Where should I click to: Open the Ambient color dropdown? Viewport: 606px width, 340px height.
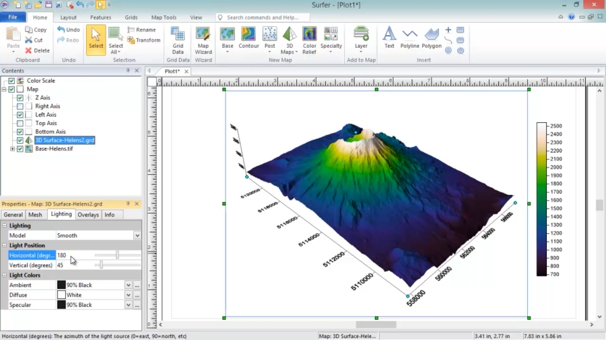128,285
